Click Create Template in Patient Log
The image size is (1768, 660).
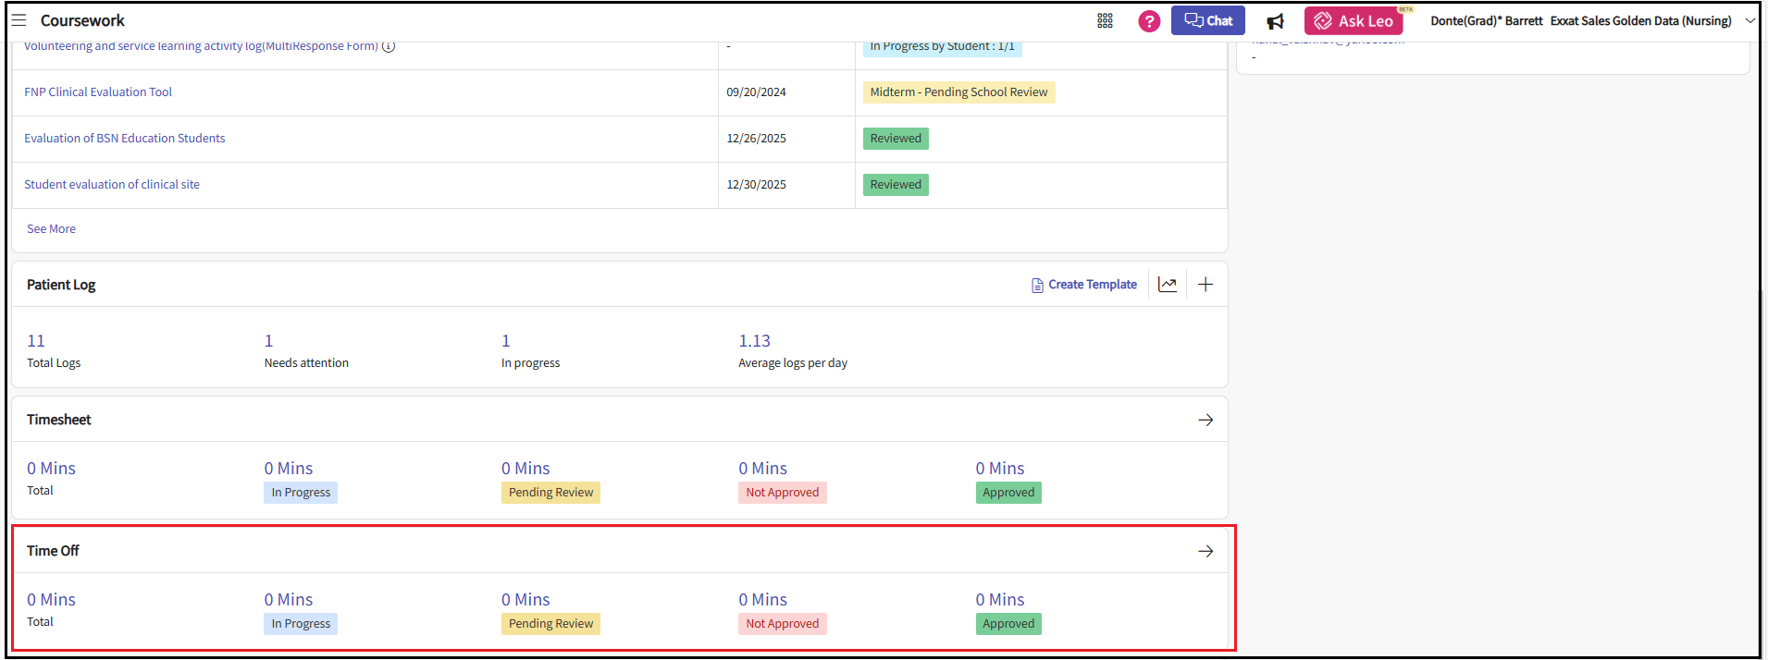[1083, 285]
